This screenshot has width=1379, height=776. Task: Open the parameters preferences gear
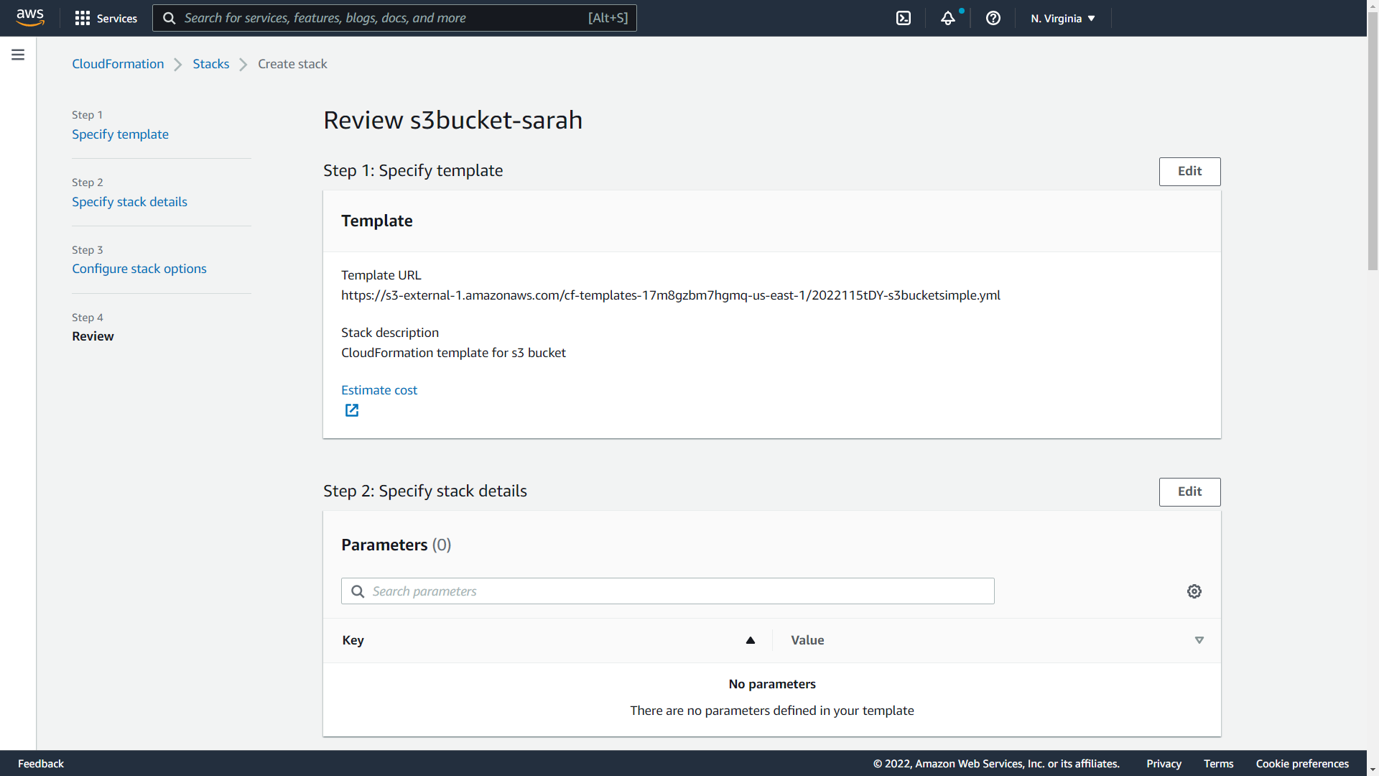(1194, 591)
